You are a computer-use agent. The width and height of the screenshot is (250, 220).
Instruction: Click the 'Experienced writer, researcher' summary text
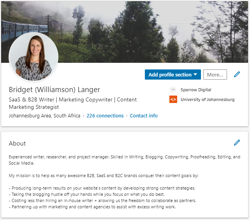[124, 160]
